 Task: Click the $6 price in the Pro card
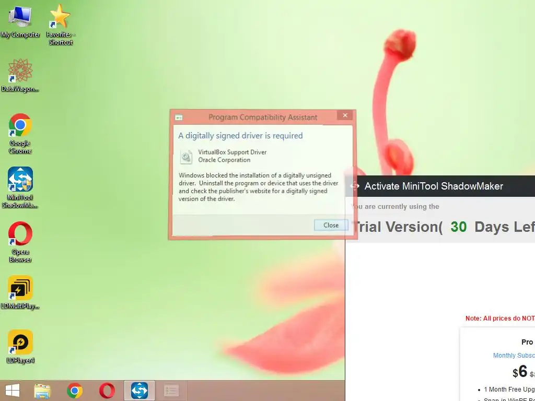[x=520, y=372]
